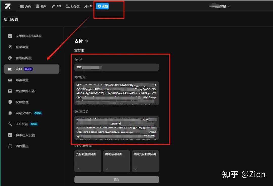Open the 支付和退款回调 card
Viewport: 273px width, 186px height.
click(88, 161)
